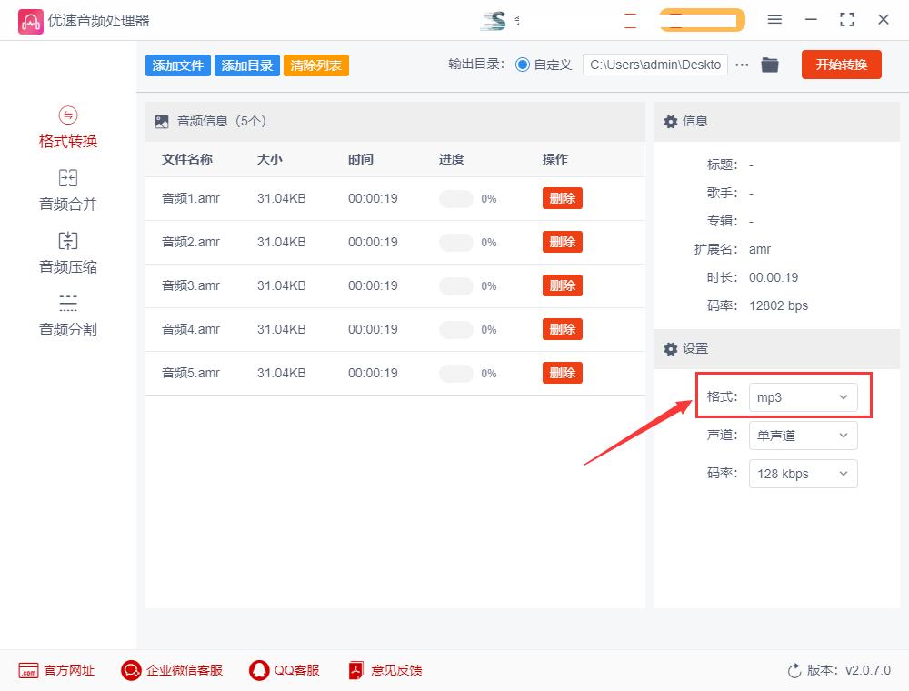
Task: Delete 音频3.amr from the list
Action: click(x=562, y=285)
